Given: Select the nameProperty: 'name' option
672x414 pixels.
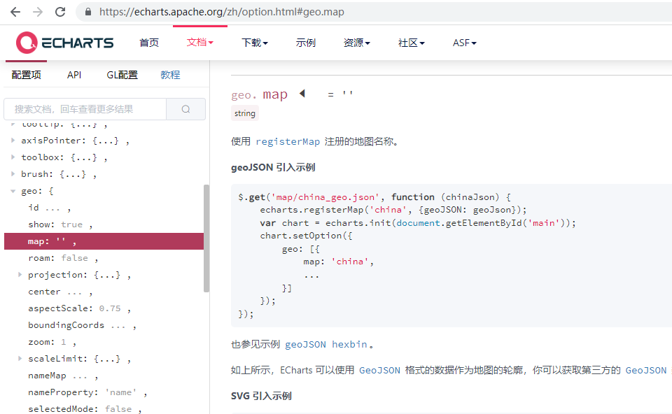Looking at the screenshot, I should 87,392.
